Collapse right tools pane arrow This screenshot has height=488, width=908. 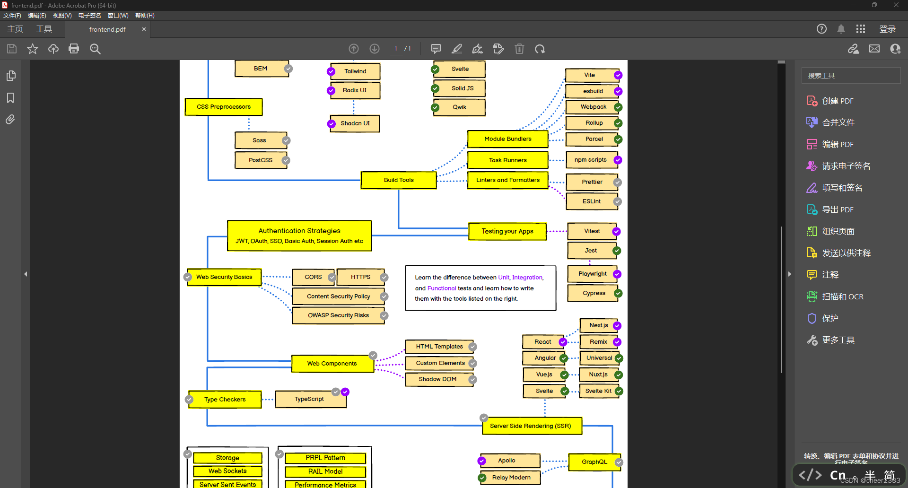pos(789,274)
